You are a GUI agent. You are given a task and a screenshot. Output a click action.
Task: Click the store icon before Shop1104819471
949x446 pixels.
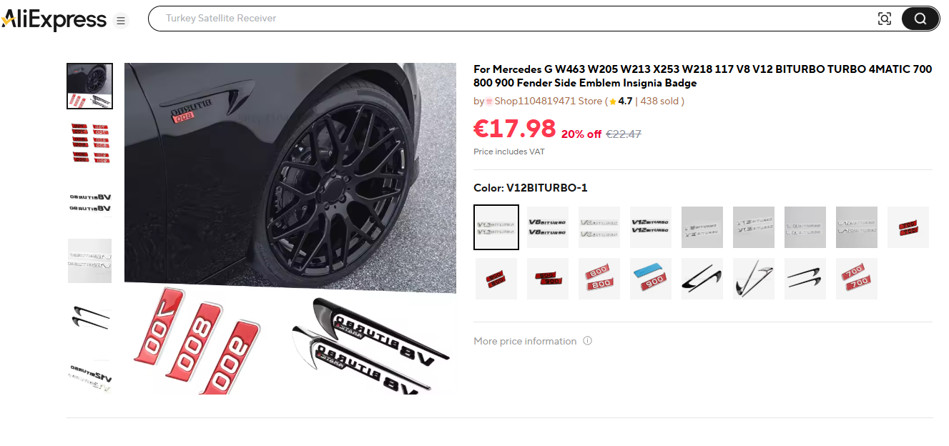(489, 101)
